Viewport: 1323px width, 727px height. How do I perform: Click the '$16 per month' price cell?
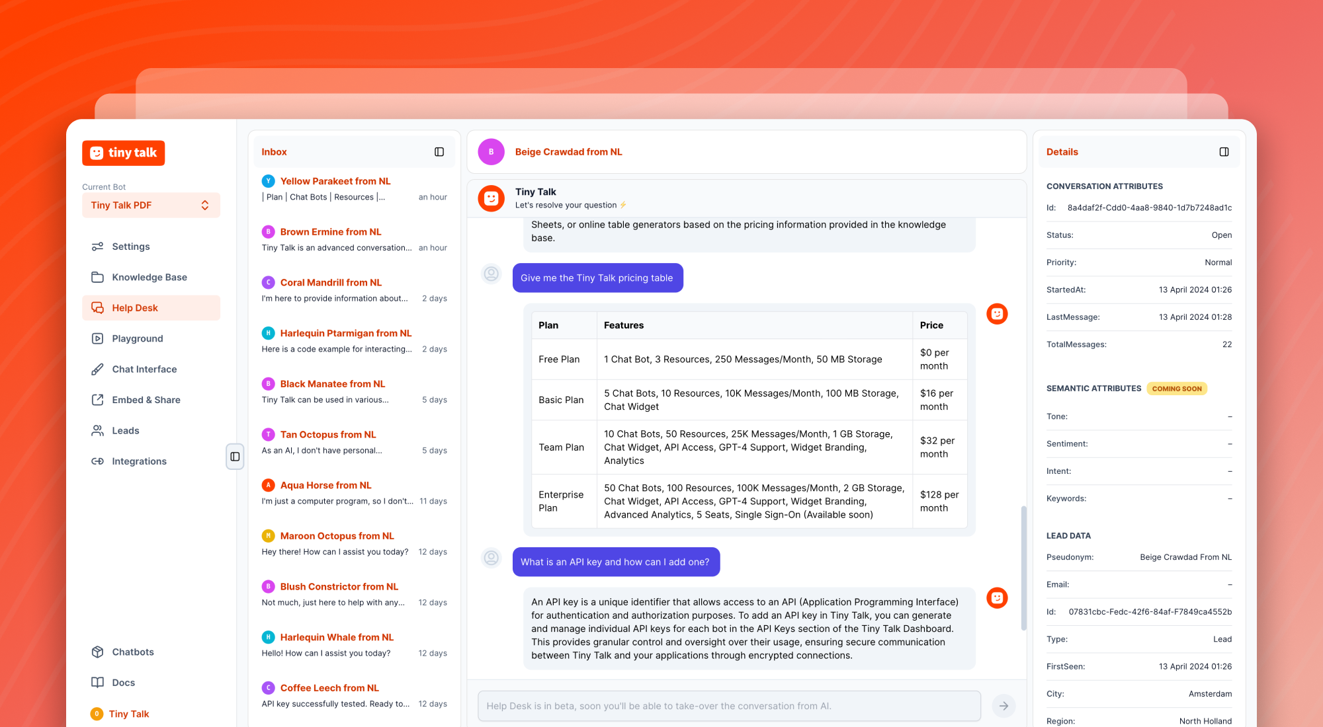click(x=940, y=401)
